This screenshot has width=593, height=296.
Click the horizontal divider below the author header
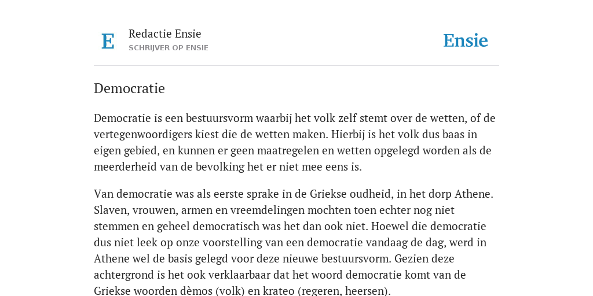pyautogui.click(x=296, y=66)
